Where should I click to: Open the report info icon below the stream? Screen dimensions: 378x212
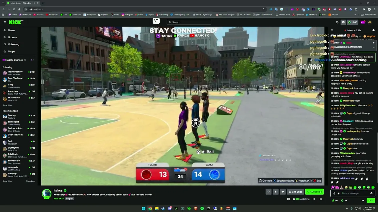[x=321, y=199]
